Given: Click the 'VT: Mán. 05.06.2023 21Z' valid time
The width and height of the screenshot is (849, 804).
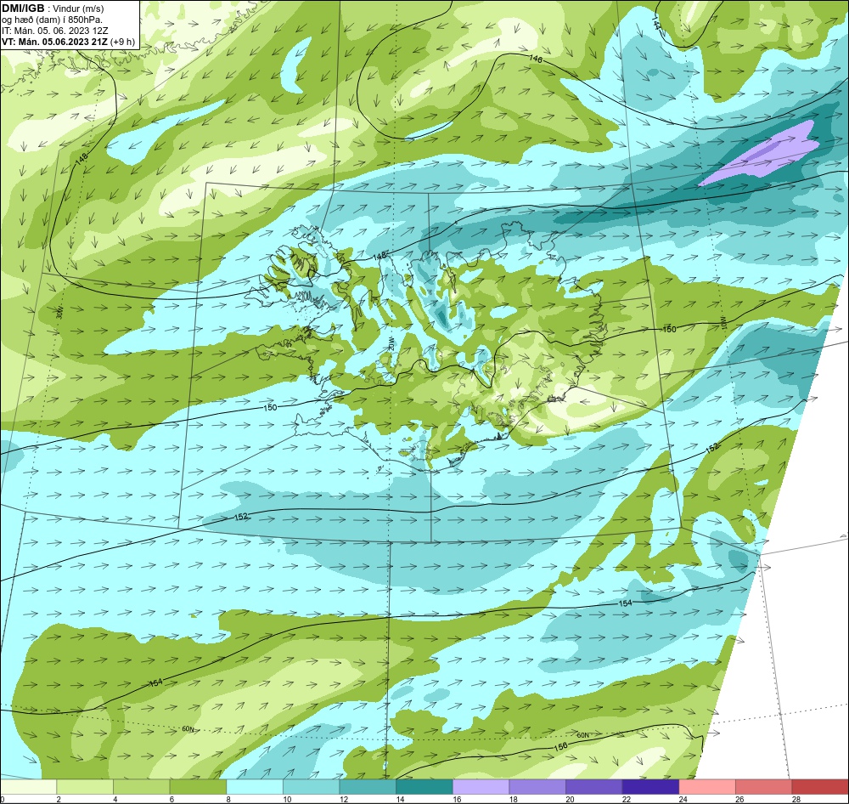Looking at the screenshot, I should point(54,42).
